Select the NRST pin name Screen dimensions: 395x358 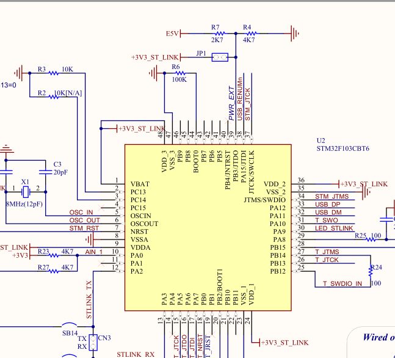coord(139,232)
